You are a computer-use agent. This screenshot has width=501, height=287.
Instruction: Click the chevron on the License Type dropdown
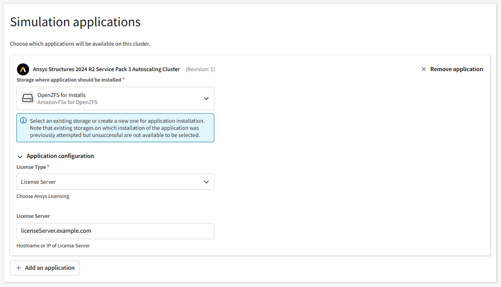click(x=206, y=182)
